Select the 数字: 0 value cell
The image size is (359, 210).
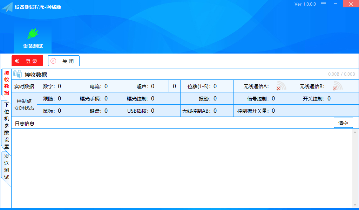pos(57,86)
